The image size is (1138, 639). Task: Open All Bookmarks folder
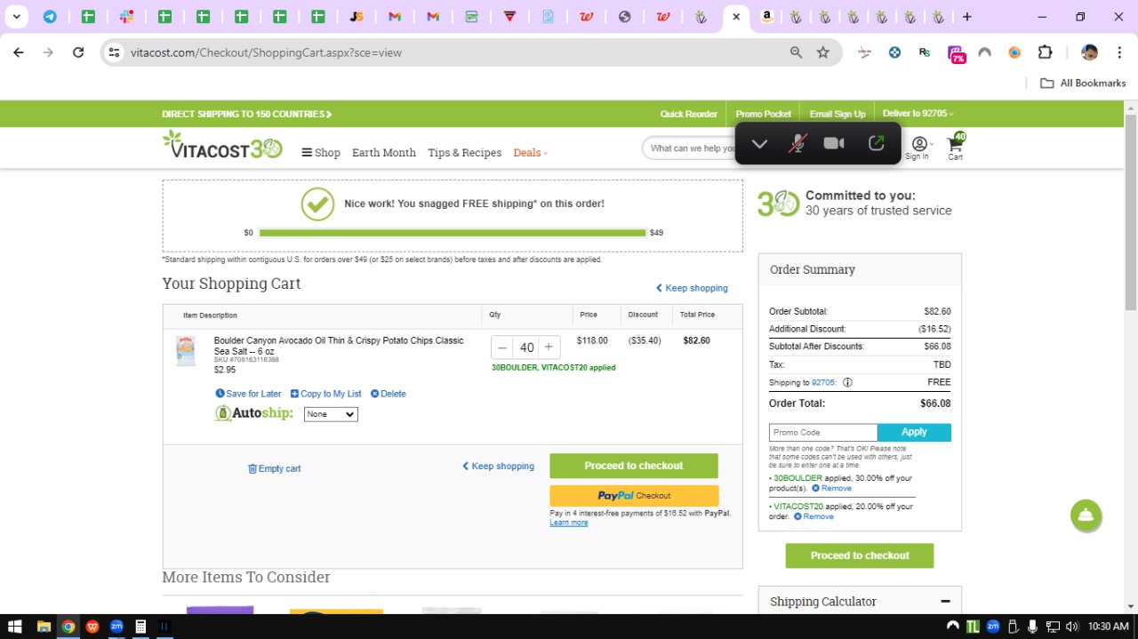pos(1083,83)
